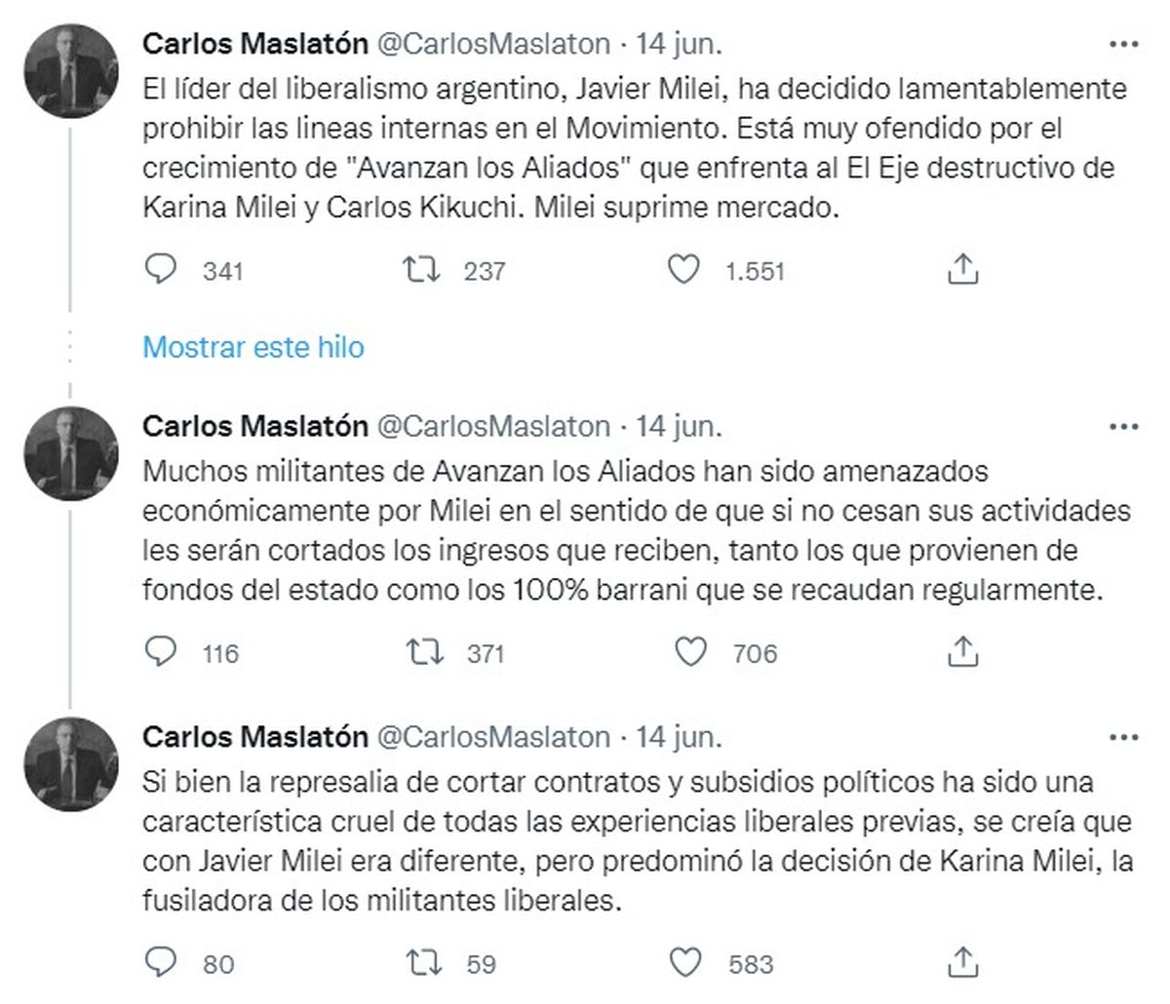Image resolution: width=1170 pixels, height=1004 pixels.
Task: Open more options on the second tweet
Action: tap(1123, 426)
